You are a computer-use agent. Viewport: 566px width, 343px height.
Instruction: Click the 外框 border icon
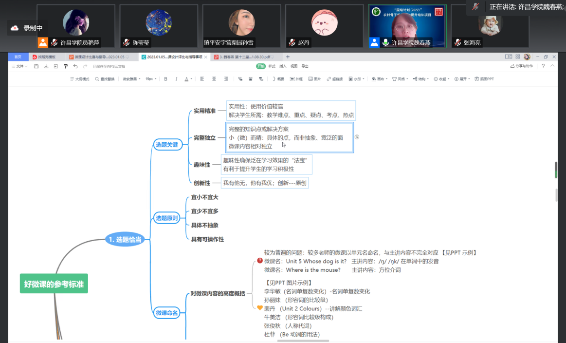(296, 79)
